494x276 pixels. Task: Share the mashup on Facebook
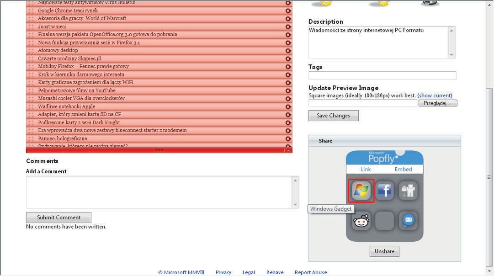pyautogui.click(x=384, y=191)
